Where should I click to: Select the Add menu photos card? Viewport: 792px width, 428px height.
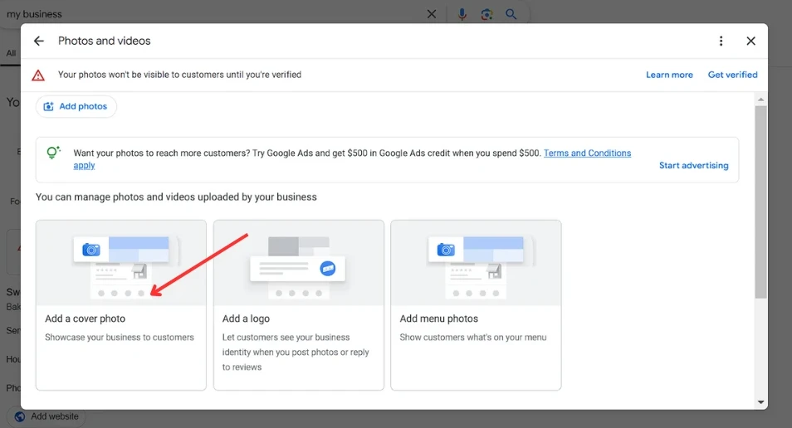click(476, 304)
